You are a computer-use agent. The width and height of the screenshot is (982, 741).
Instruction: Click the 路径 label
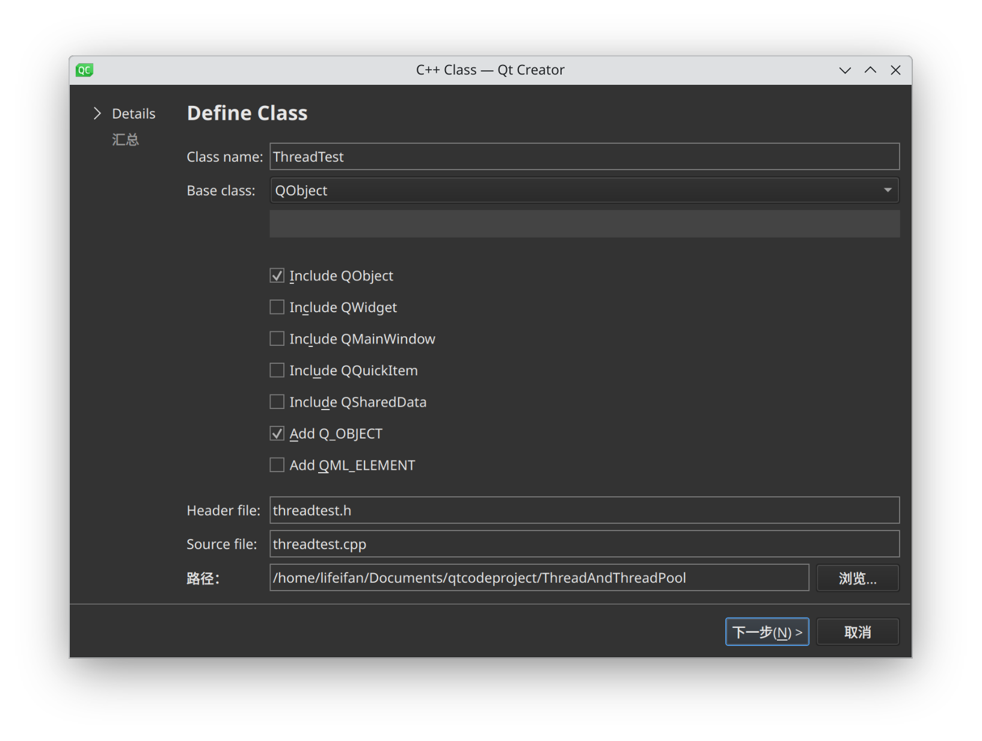[203, 579]
